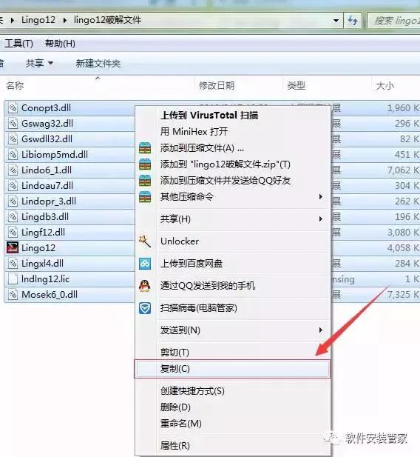Select file name Mosek6_0.dll
Image resolution: width=420 pixels, height=457 pixels.
tap(50, 295)
